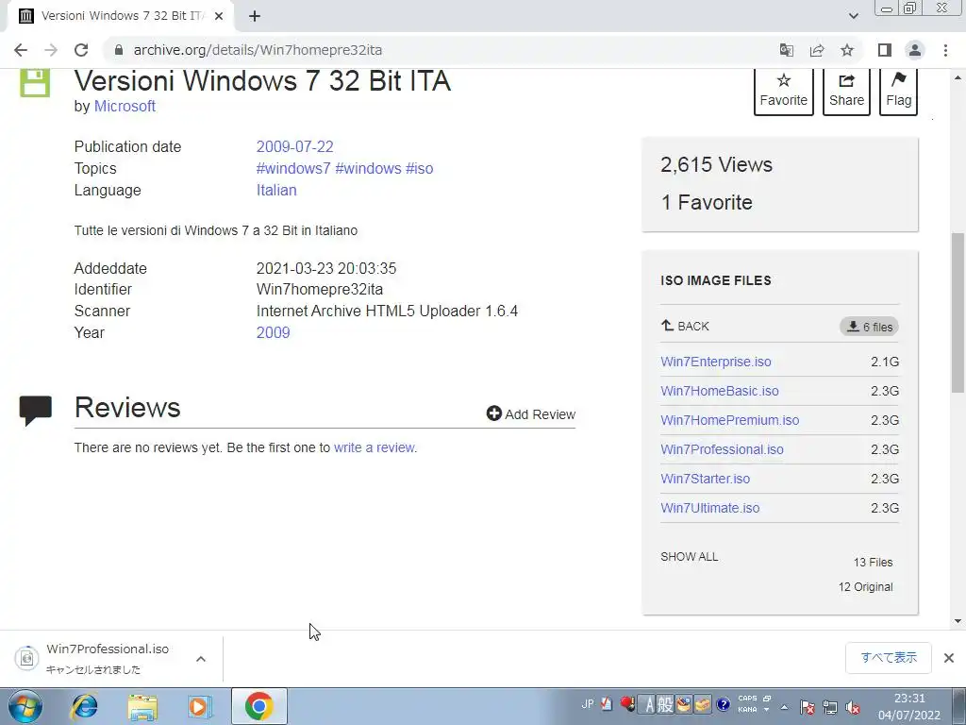Open Chrome's three-dot menu
966x725 pixels.
pos(945,50)
